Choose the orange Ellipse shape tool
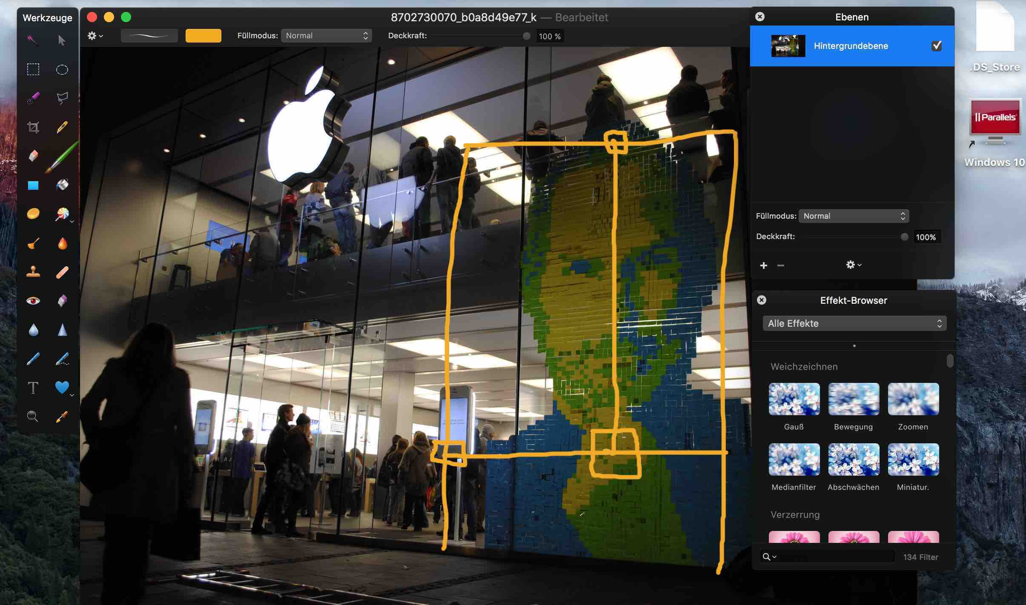Image resolution: width=1026 pixels, height=605 pixels. (x=33, y=214)
